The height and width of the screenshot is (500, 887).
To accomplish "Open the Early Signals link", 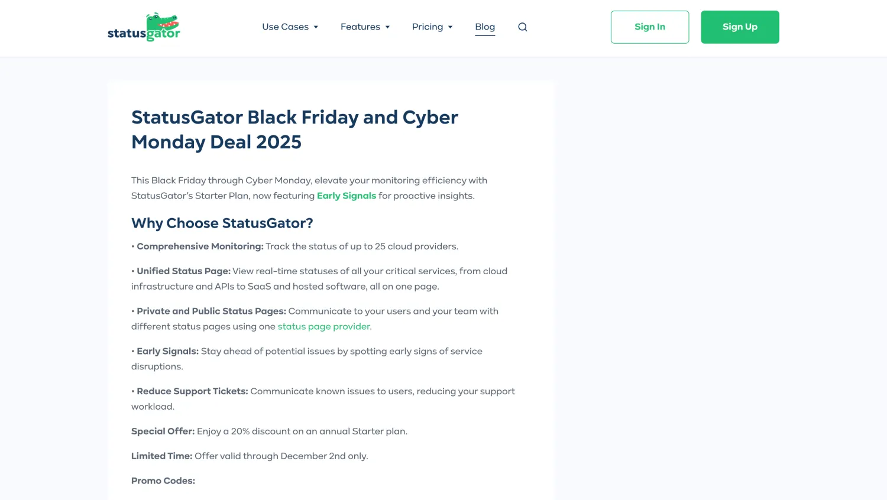I will click(346, 196).
